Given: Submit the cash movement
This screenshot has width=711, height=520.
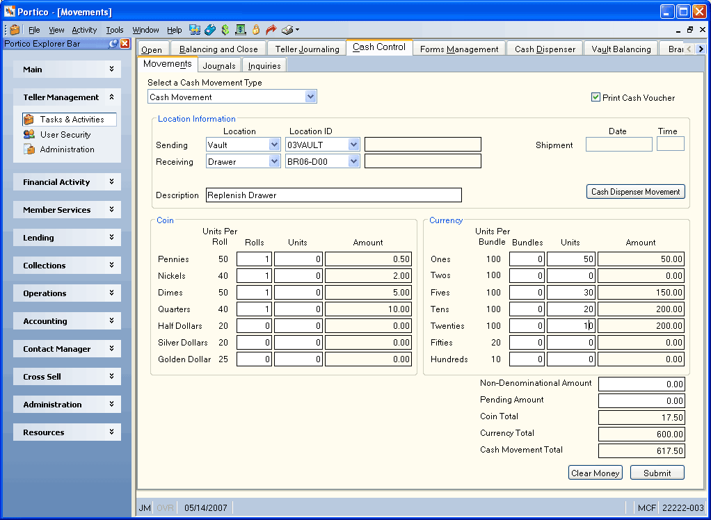Looking at the screenshot, I should (x=657, y=473).
